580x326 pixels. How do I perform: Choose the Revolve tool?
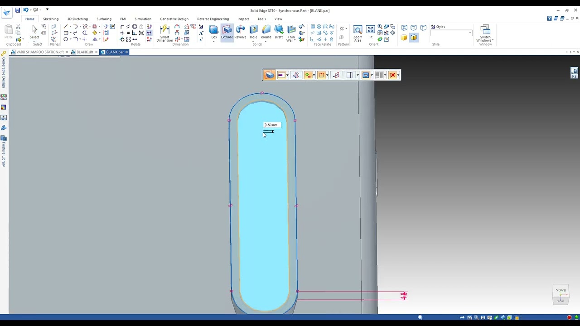pyautogui.click(x=240, y=33)
